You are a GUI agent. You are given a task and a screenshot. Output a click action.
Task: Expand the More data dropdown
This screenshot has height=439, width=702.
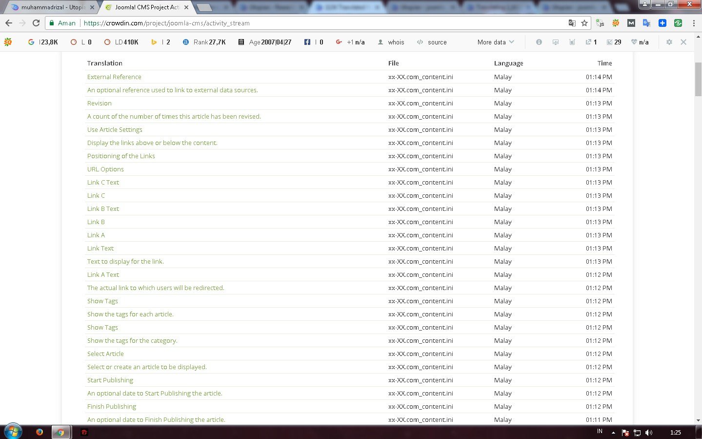pos(496,42)
